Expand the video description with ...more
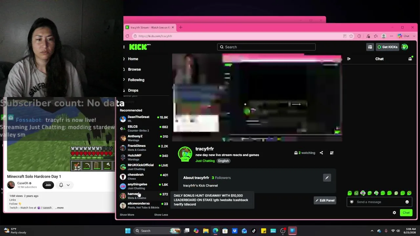Image resolution: width=420 pixels, height=236 pixels. coord(59,208)
